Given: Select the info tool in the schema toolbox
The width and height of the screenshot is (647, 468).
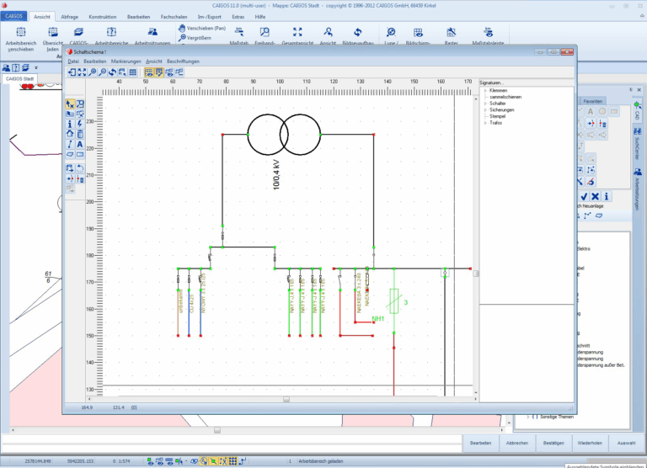Looking at the screenshot, I should pos(70,124).
